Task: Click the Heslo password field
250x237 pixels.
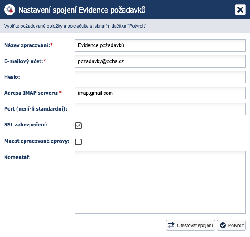Action: click(160, 77)
